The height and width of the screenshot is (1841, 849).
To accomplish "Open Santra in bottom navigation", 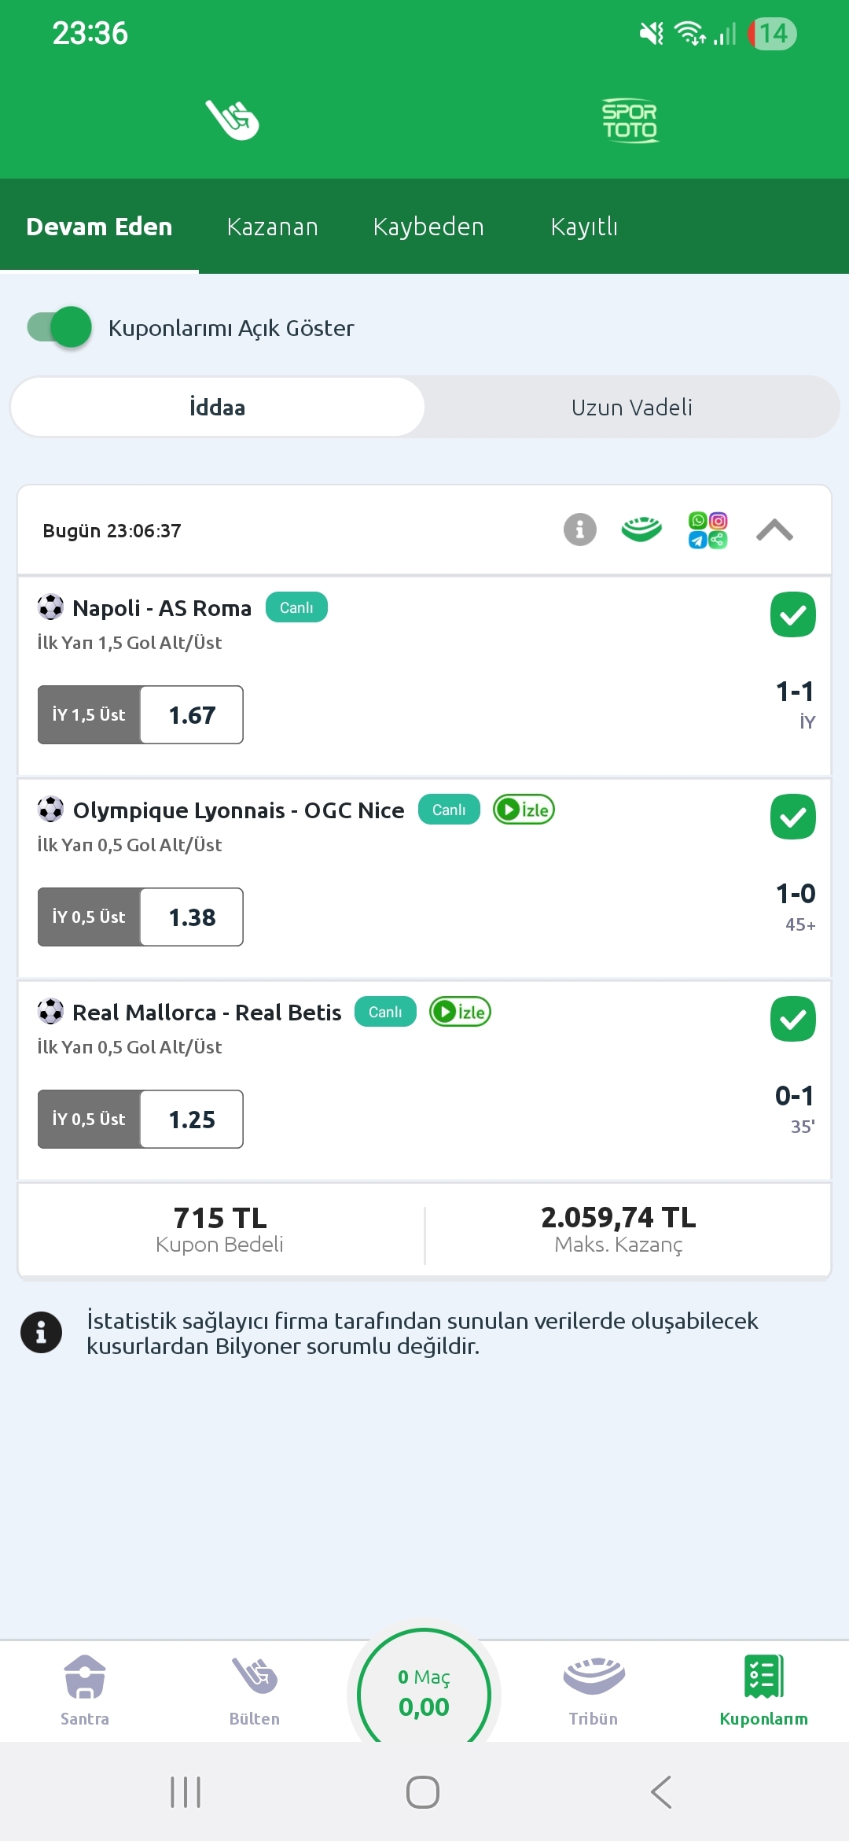I will tap(85, 1689).
